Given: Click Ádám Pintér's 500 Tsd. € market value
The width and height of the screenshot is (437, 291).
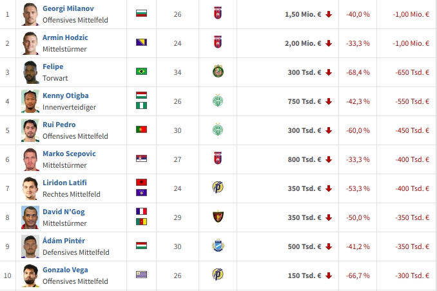Looking at the screenshot, I should point(302,246).
